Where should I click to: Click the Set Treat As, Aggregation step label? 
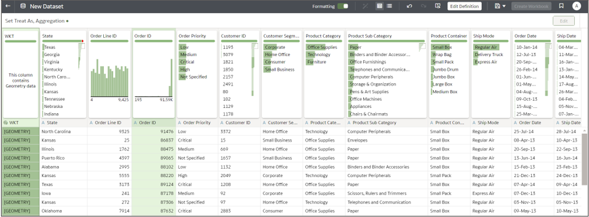click(35, 21)
